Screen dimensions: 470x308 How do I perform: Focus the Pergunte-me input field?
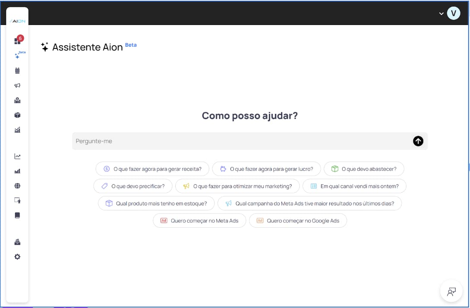click(x=250, y=141)
